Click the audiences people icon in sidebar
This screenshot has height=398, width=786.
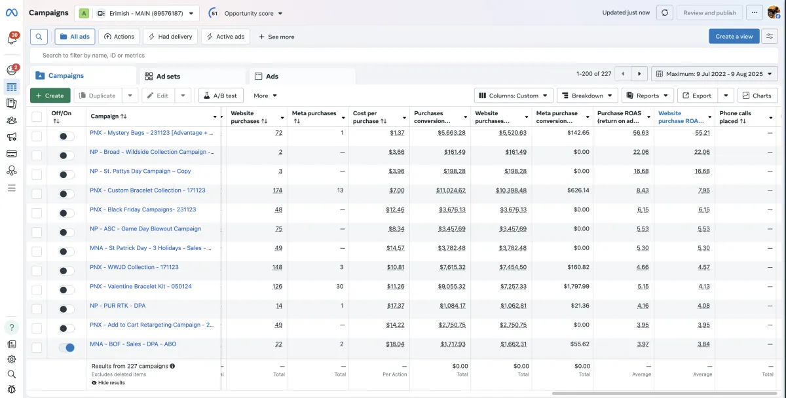coord(12,120)
